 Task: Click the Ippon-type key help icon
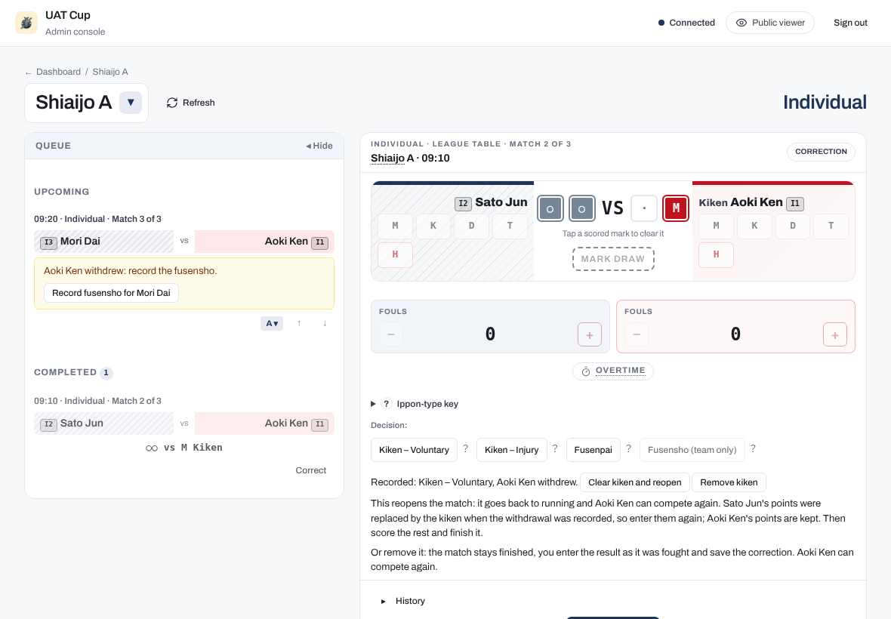[387, 404]
